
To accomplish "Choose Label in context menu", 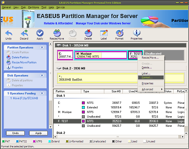I will click(151, 74).
